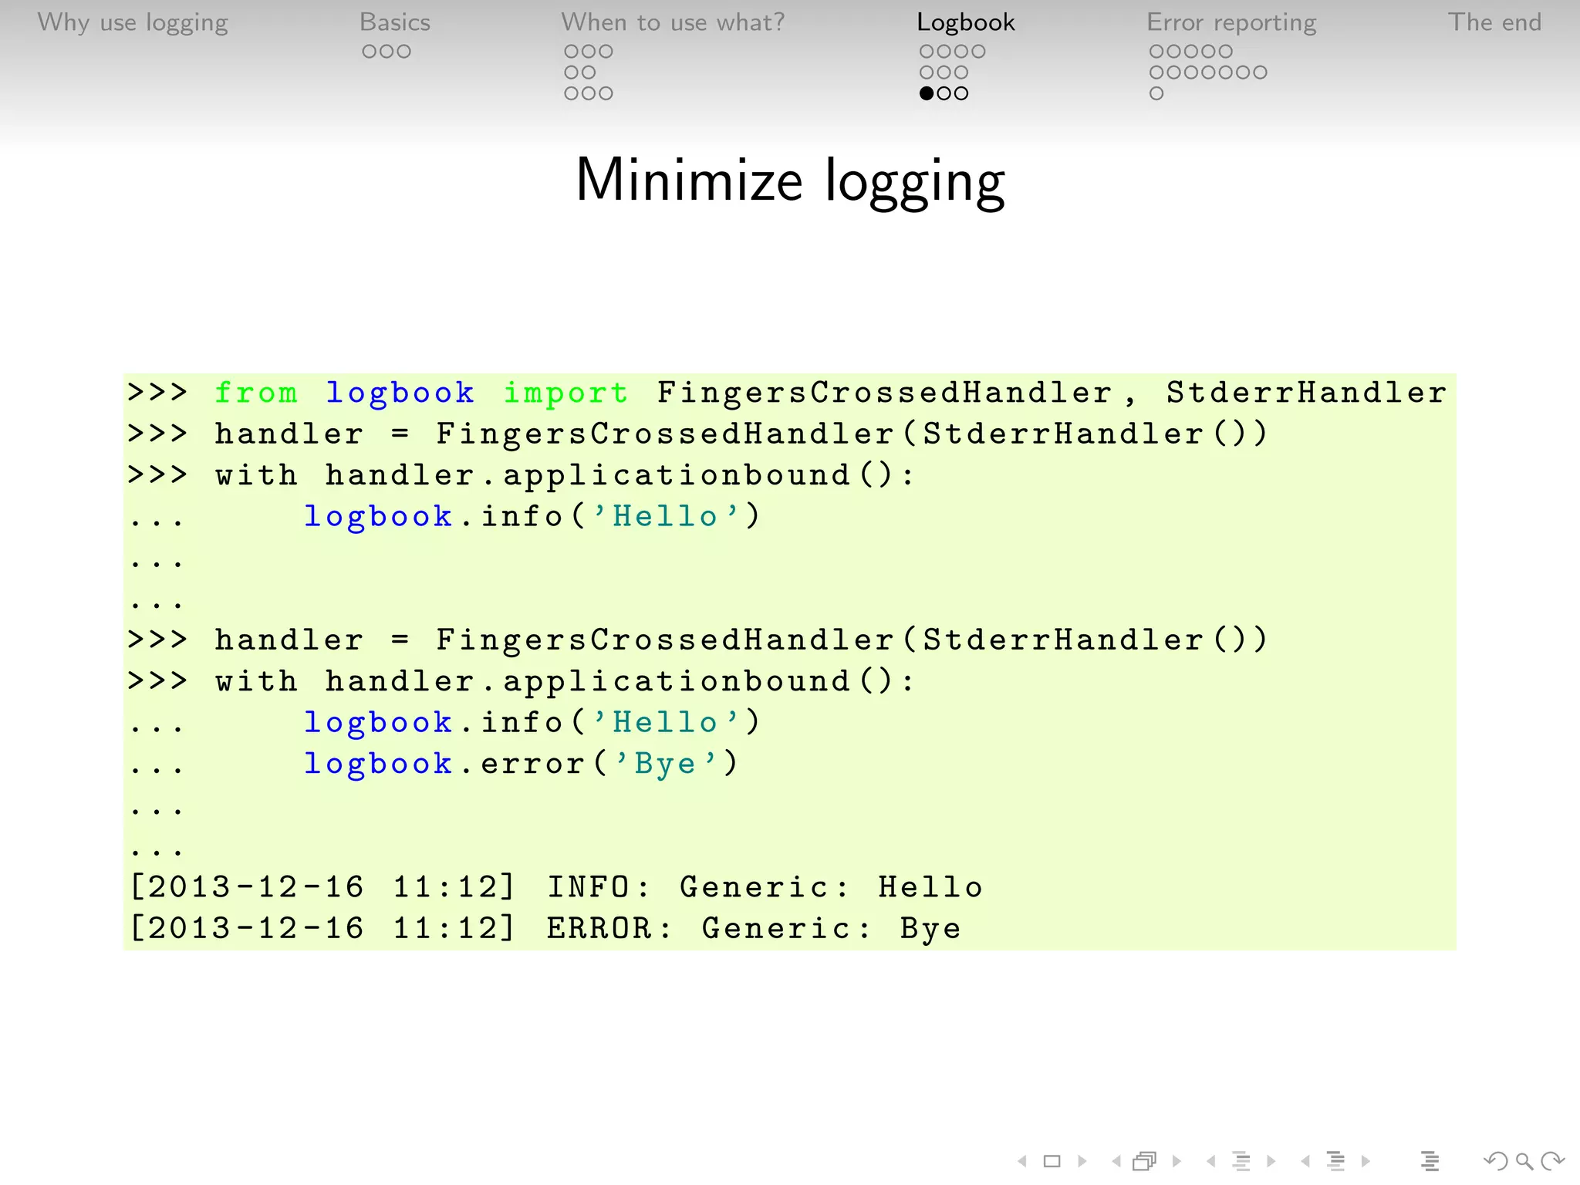The width and height of the screenshot is (1580, 1185).
Task: Go to next frame via arrow right of stacked-frames icon
Action: (x=1177, y=1160)
